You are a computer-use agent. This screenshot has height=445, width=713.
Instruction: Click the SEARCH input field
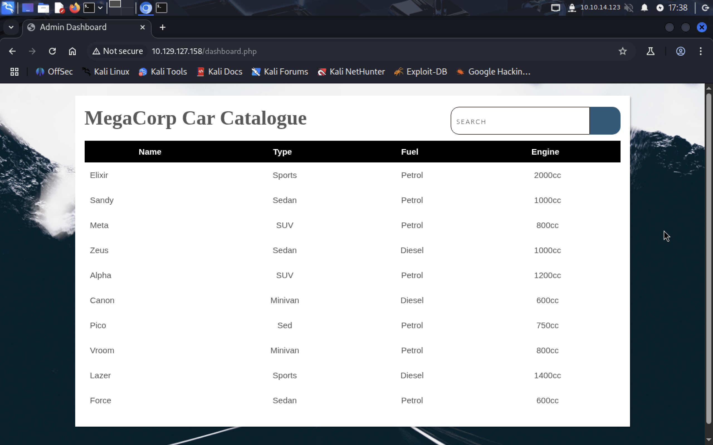tap(520, 121)
